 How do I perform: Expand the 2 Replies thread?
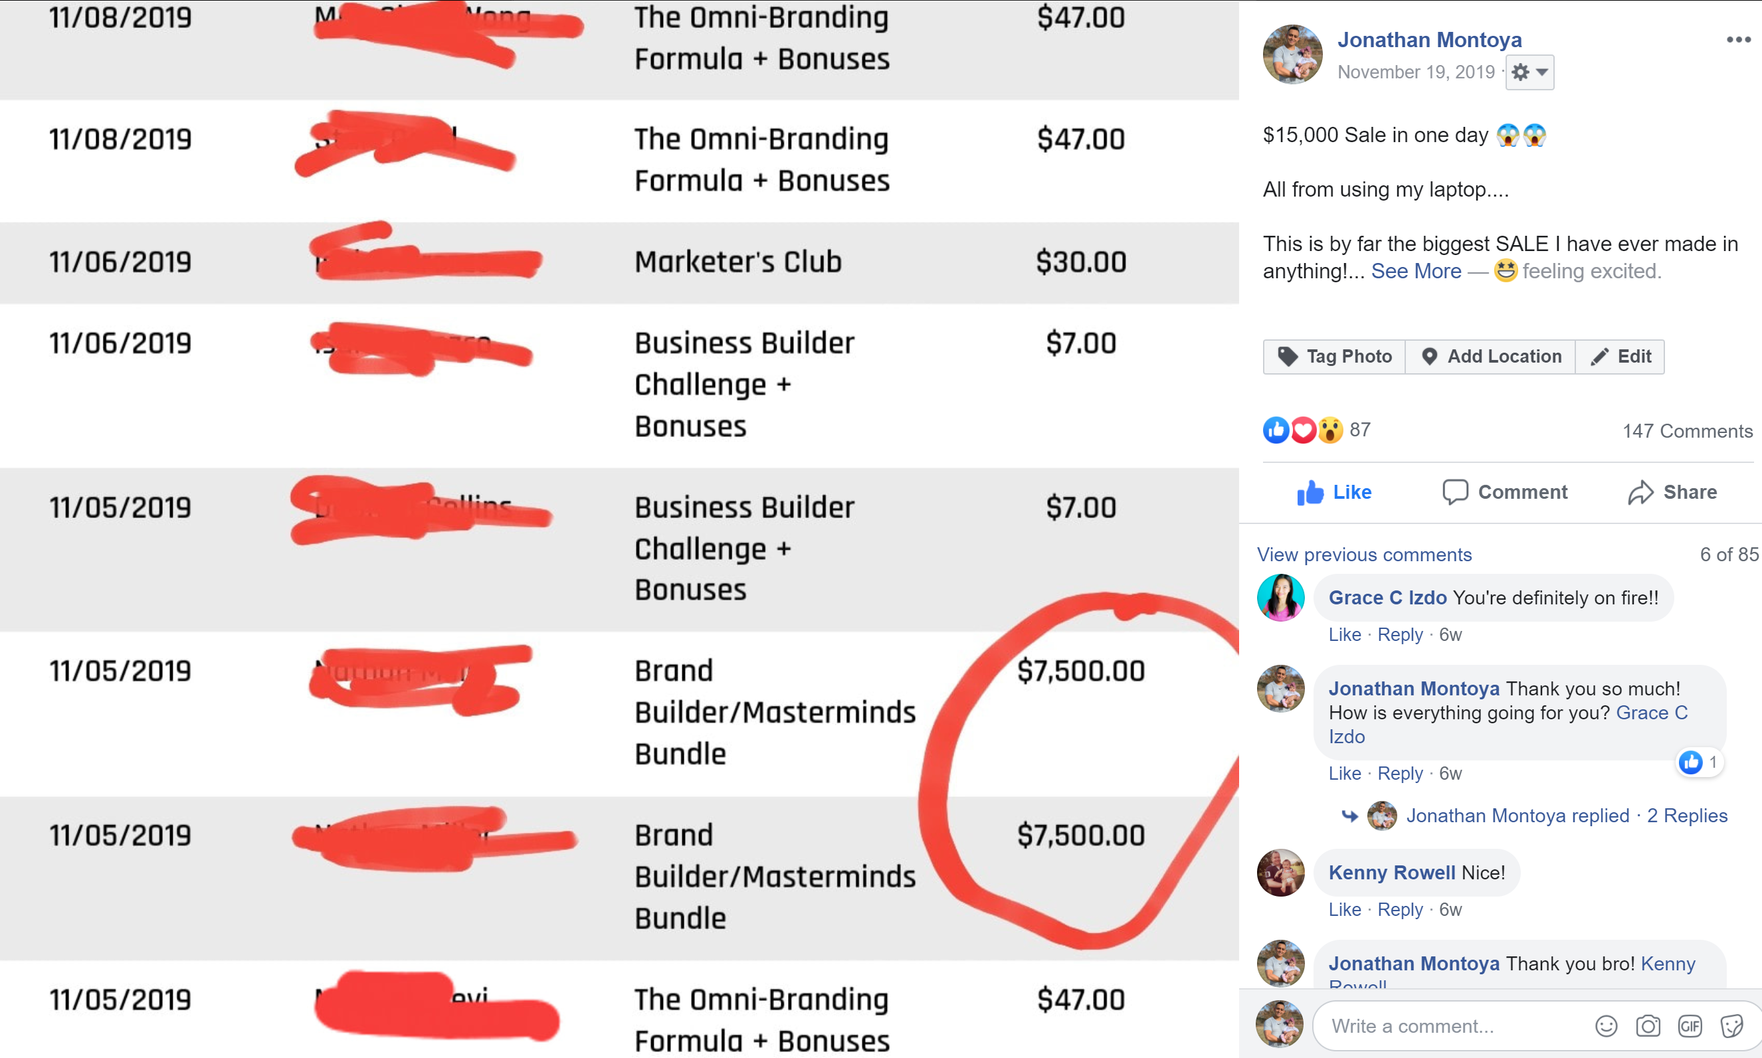[x=1686, y=816]
